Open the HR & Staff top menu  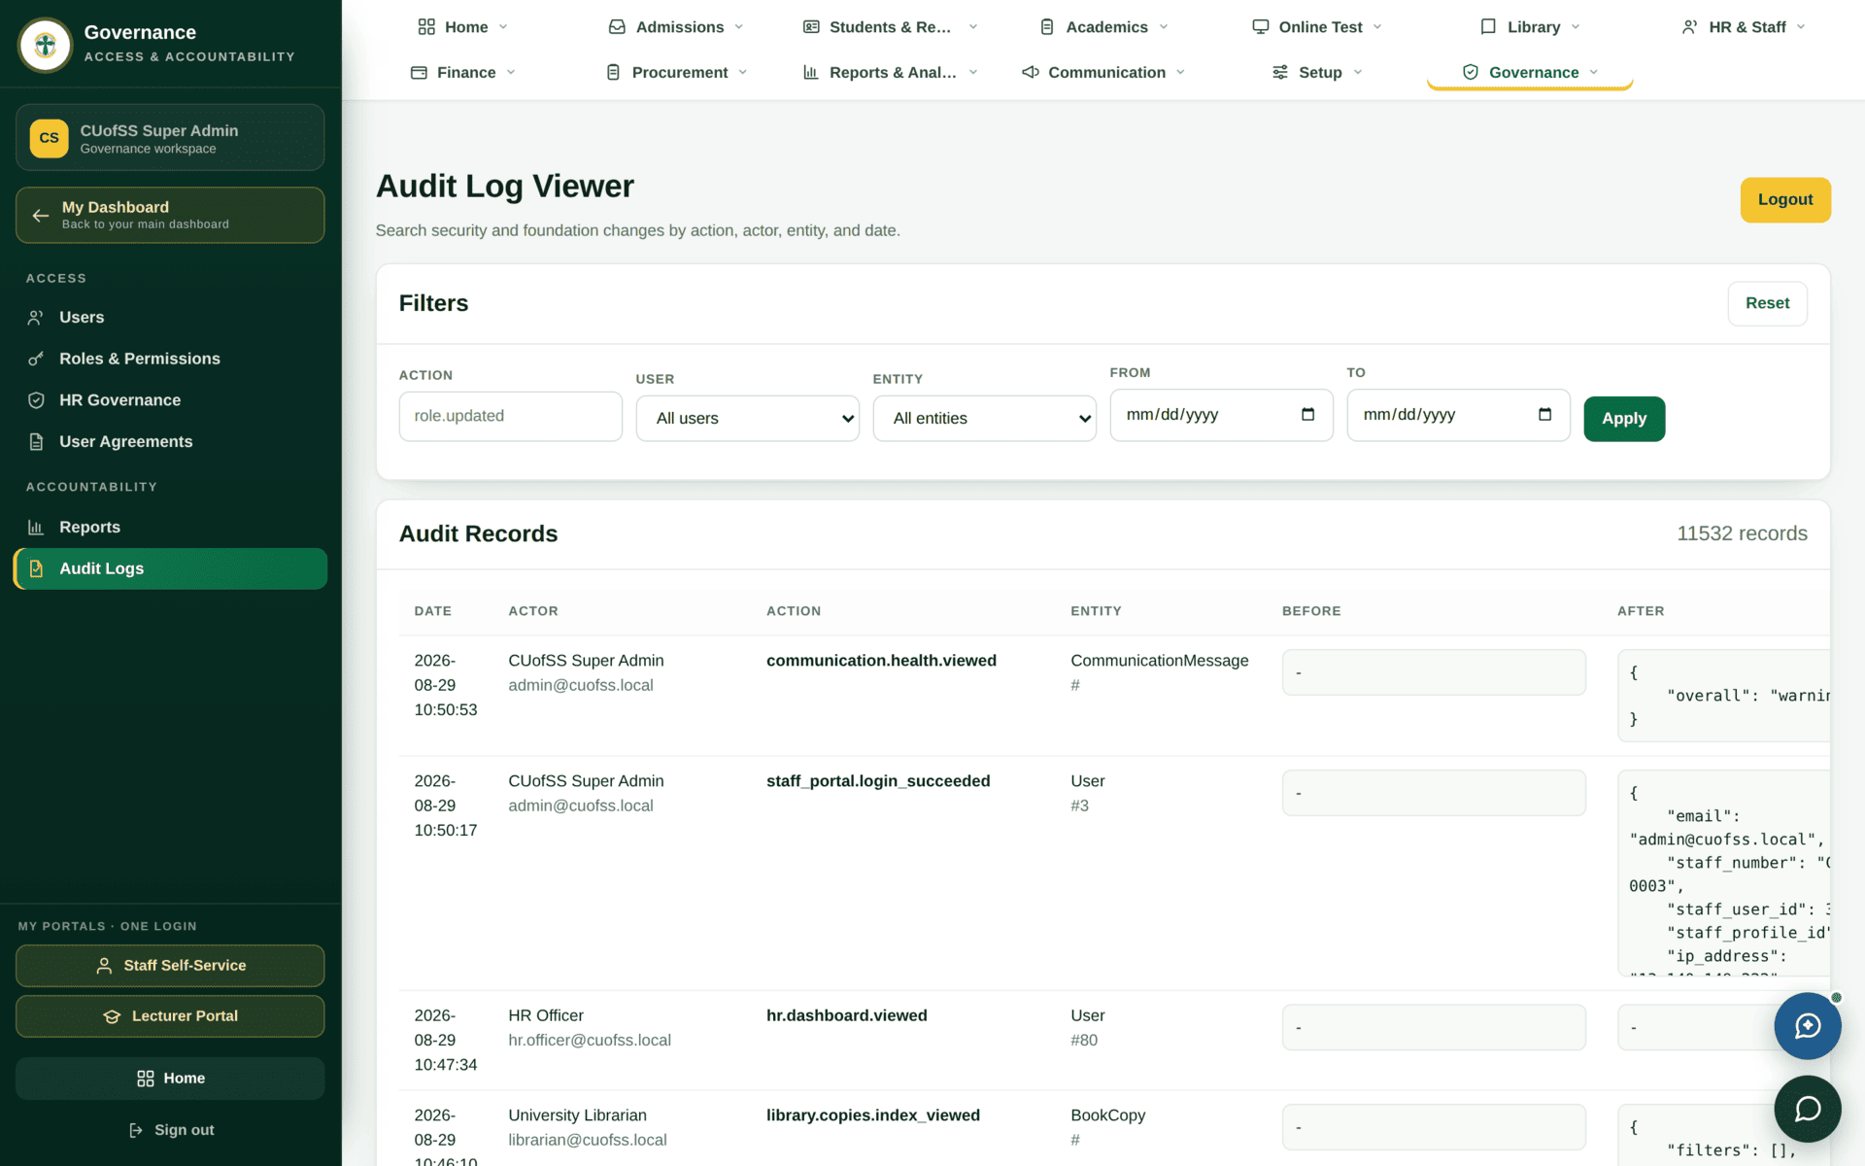coord(1744,27)
